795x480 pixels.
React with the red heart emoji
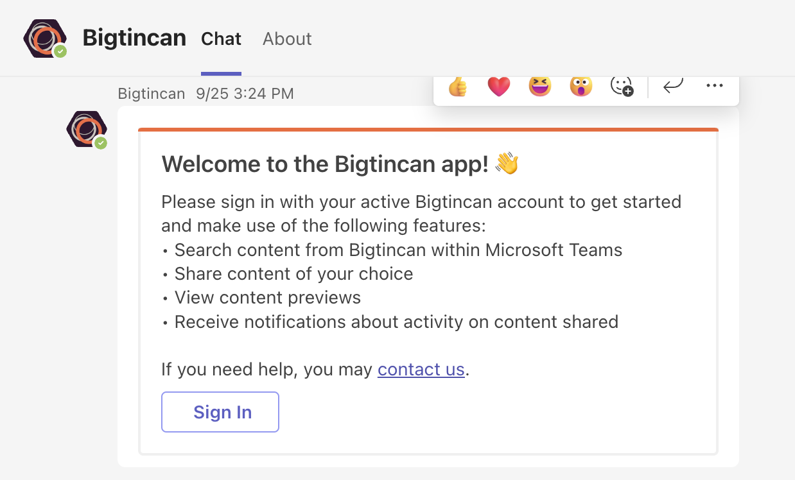[499, 86]
